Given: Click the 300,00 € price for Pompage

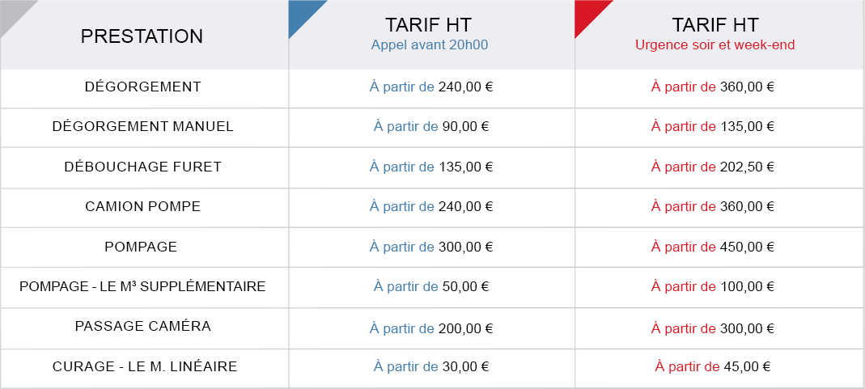Looking at the screenshot, I should pyautogui.click(x=465, y=247).
